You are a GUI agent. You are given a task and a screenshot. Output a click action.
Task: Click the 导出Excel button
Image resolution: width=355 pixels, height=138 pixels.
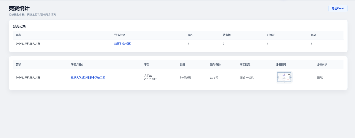pyautogui.click(x=338, y=8)
